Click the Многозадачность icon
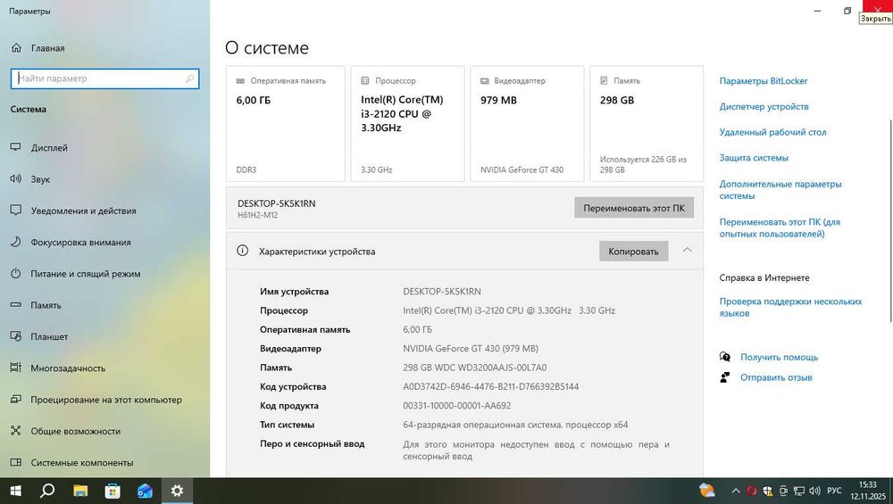This screenshot has height=504, width=893. click(16, 368)
